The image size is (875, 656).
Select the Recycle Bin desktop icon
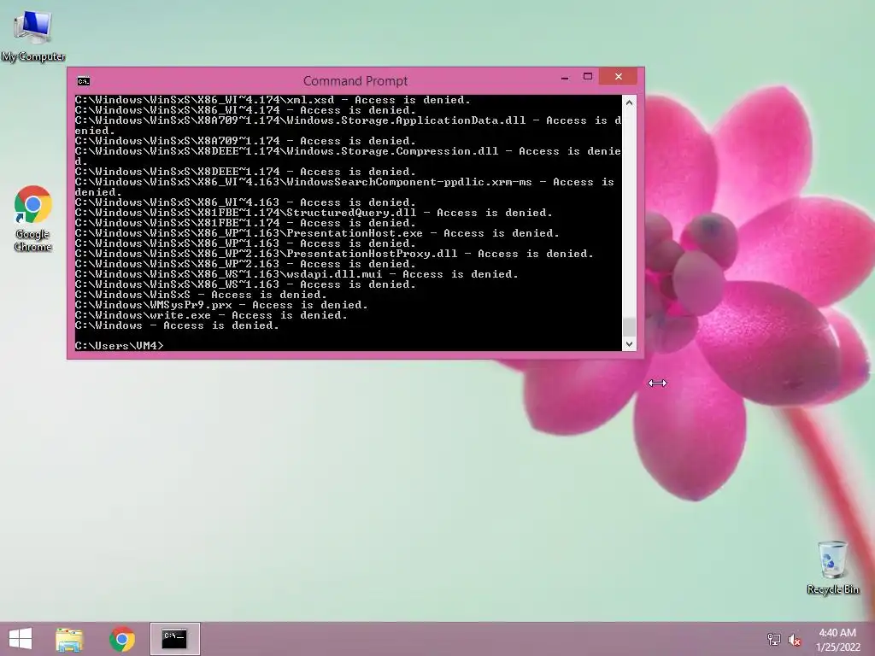pyautogui.click(x=832, y=567)
